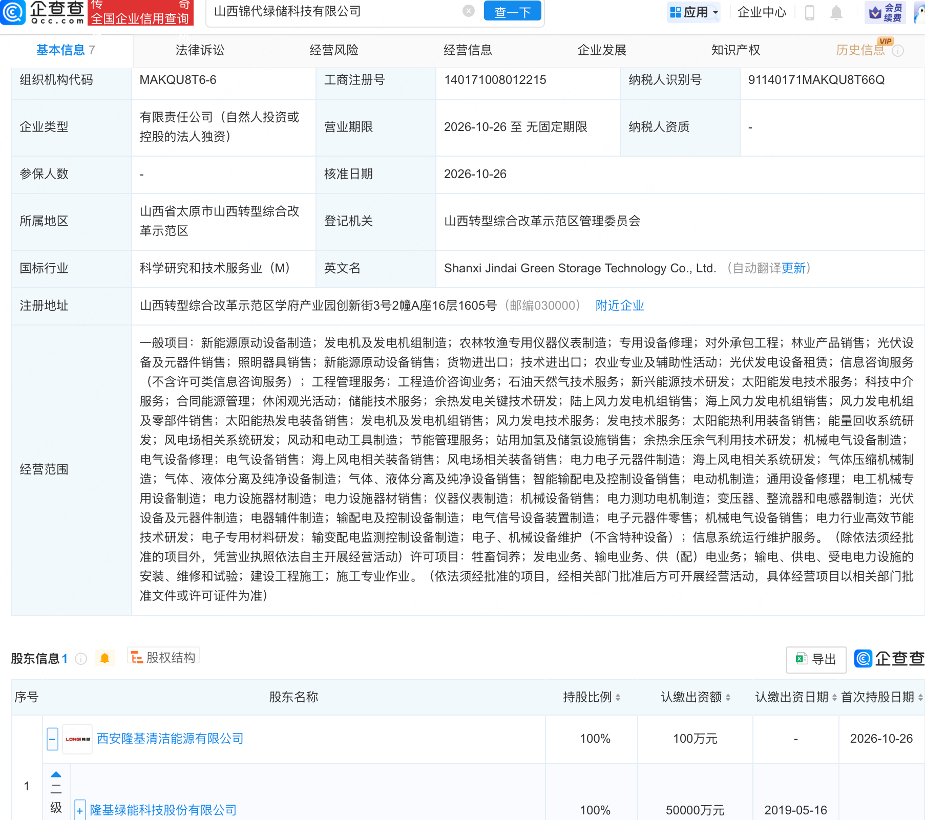
Task: Collapse 西安隆基清洁能源有限公司 row with minus icon
Action: [52, 739]
